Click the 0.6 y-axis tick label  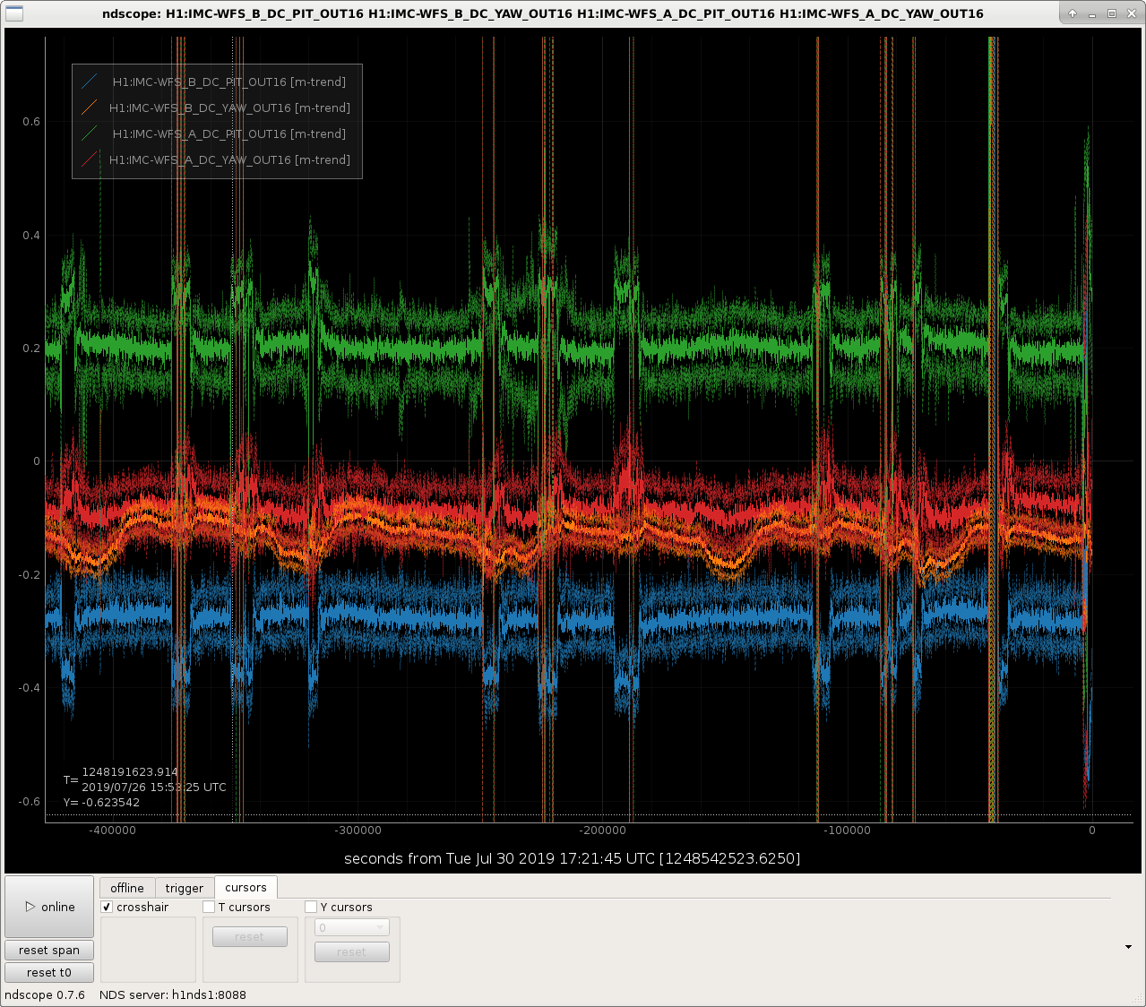pos(31,122)
